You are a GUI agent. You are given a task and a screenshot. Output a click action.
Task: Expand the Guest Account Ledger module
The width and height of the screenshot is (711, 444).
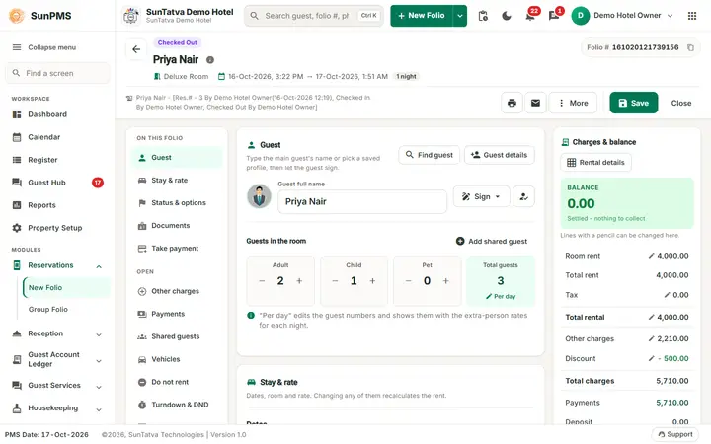tap(99, 361)
